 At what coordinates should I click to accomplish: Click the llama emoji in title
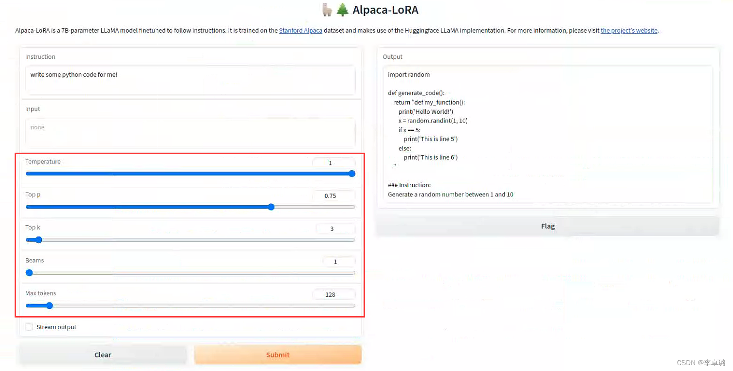click(328, 10)
